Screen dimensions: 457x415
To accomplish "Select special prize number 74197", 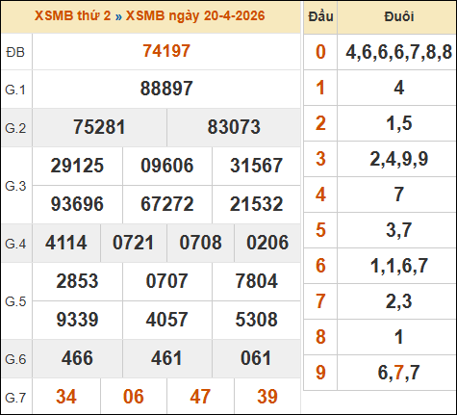I will coord(166,51).
